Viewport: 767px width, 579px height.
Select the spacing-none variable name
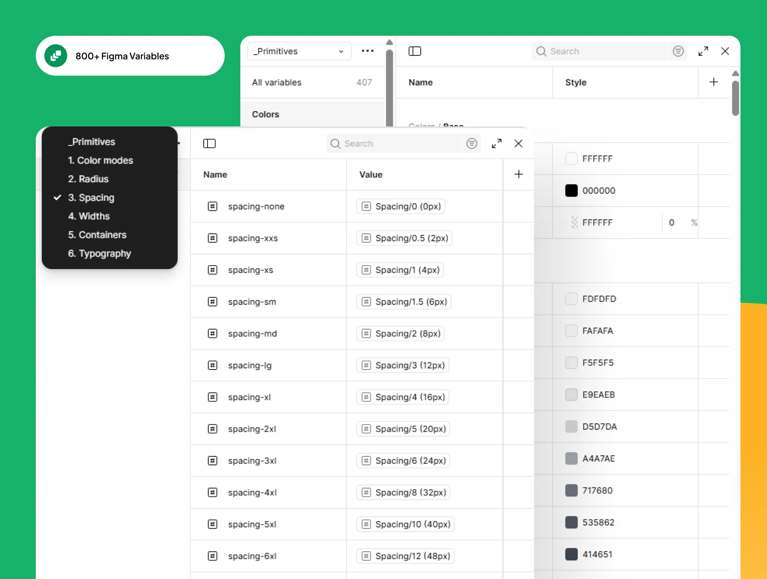click(x=256, y=206)
